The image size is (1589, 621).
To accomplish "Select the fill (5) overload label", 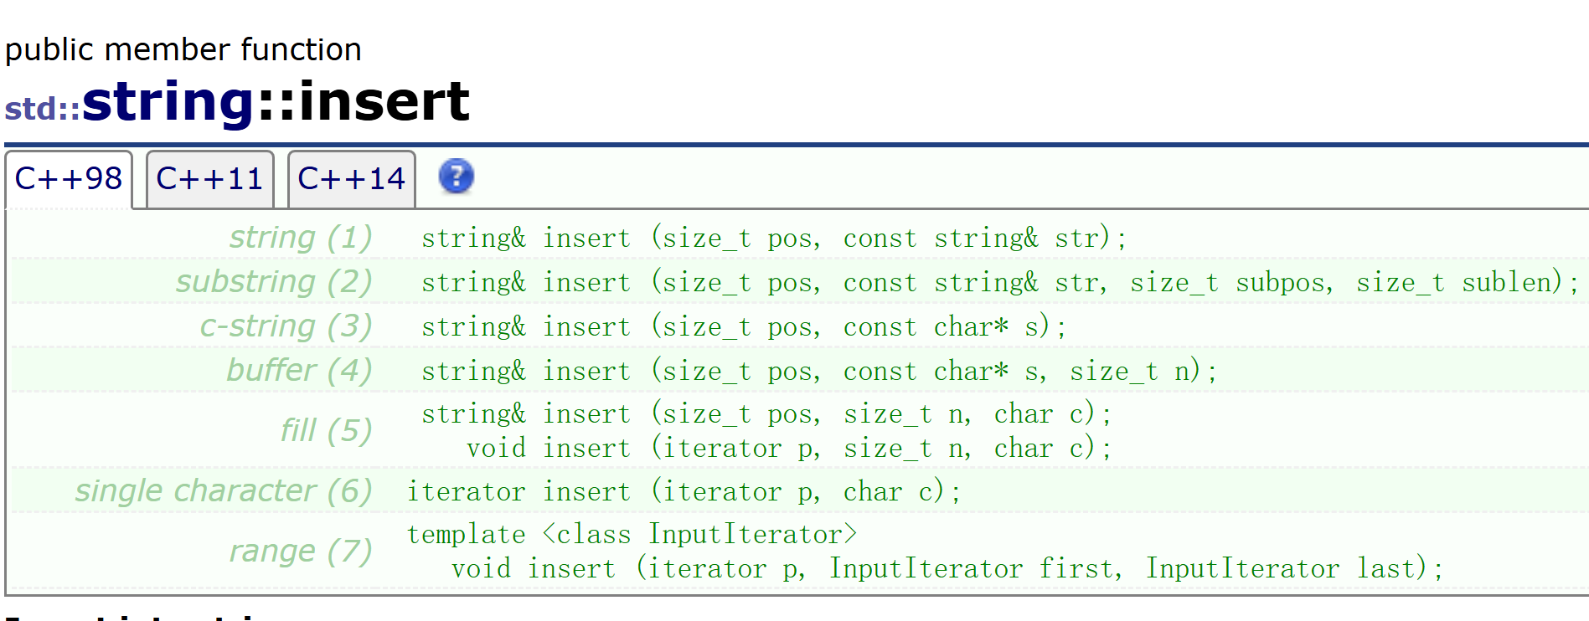I will (326, 431).
